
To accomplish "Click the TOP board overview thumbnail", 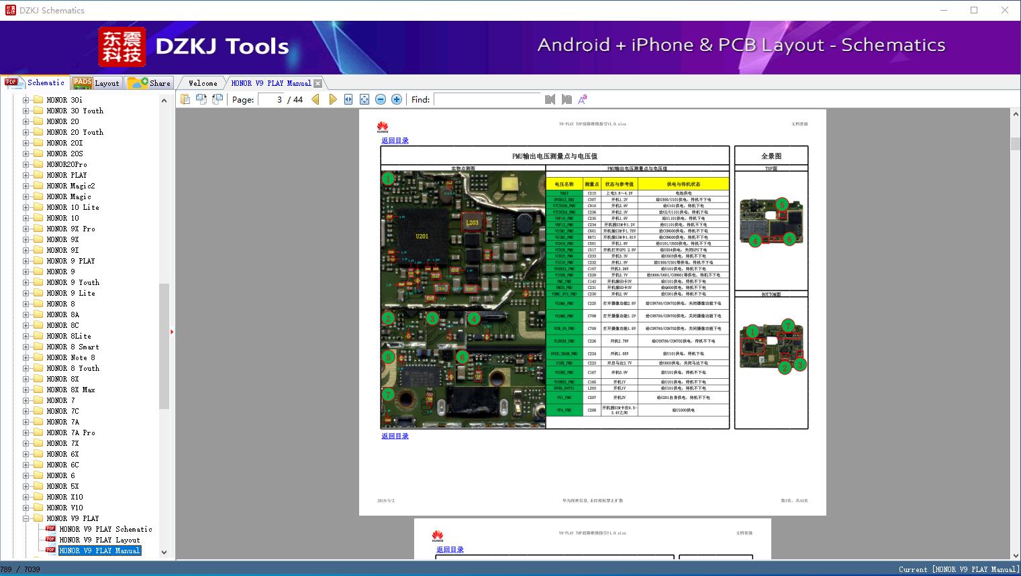I will [x=771, y=223].
